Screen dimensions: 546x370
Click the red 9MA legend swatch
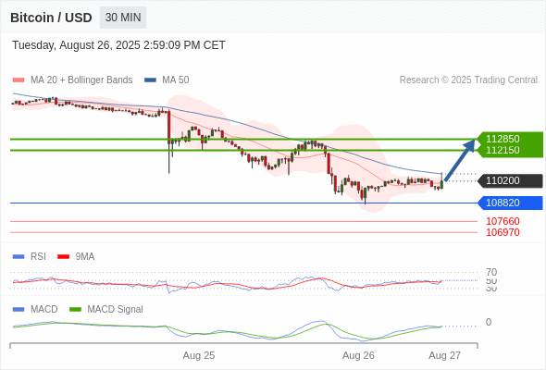[63, 257]
